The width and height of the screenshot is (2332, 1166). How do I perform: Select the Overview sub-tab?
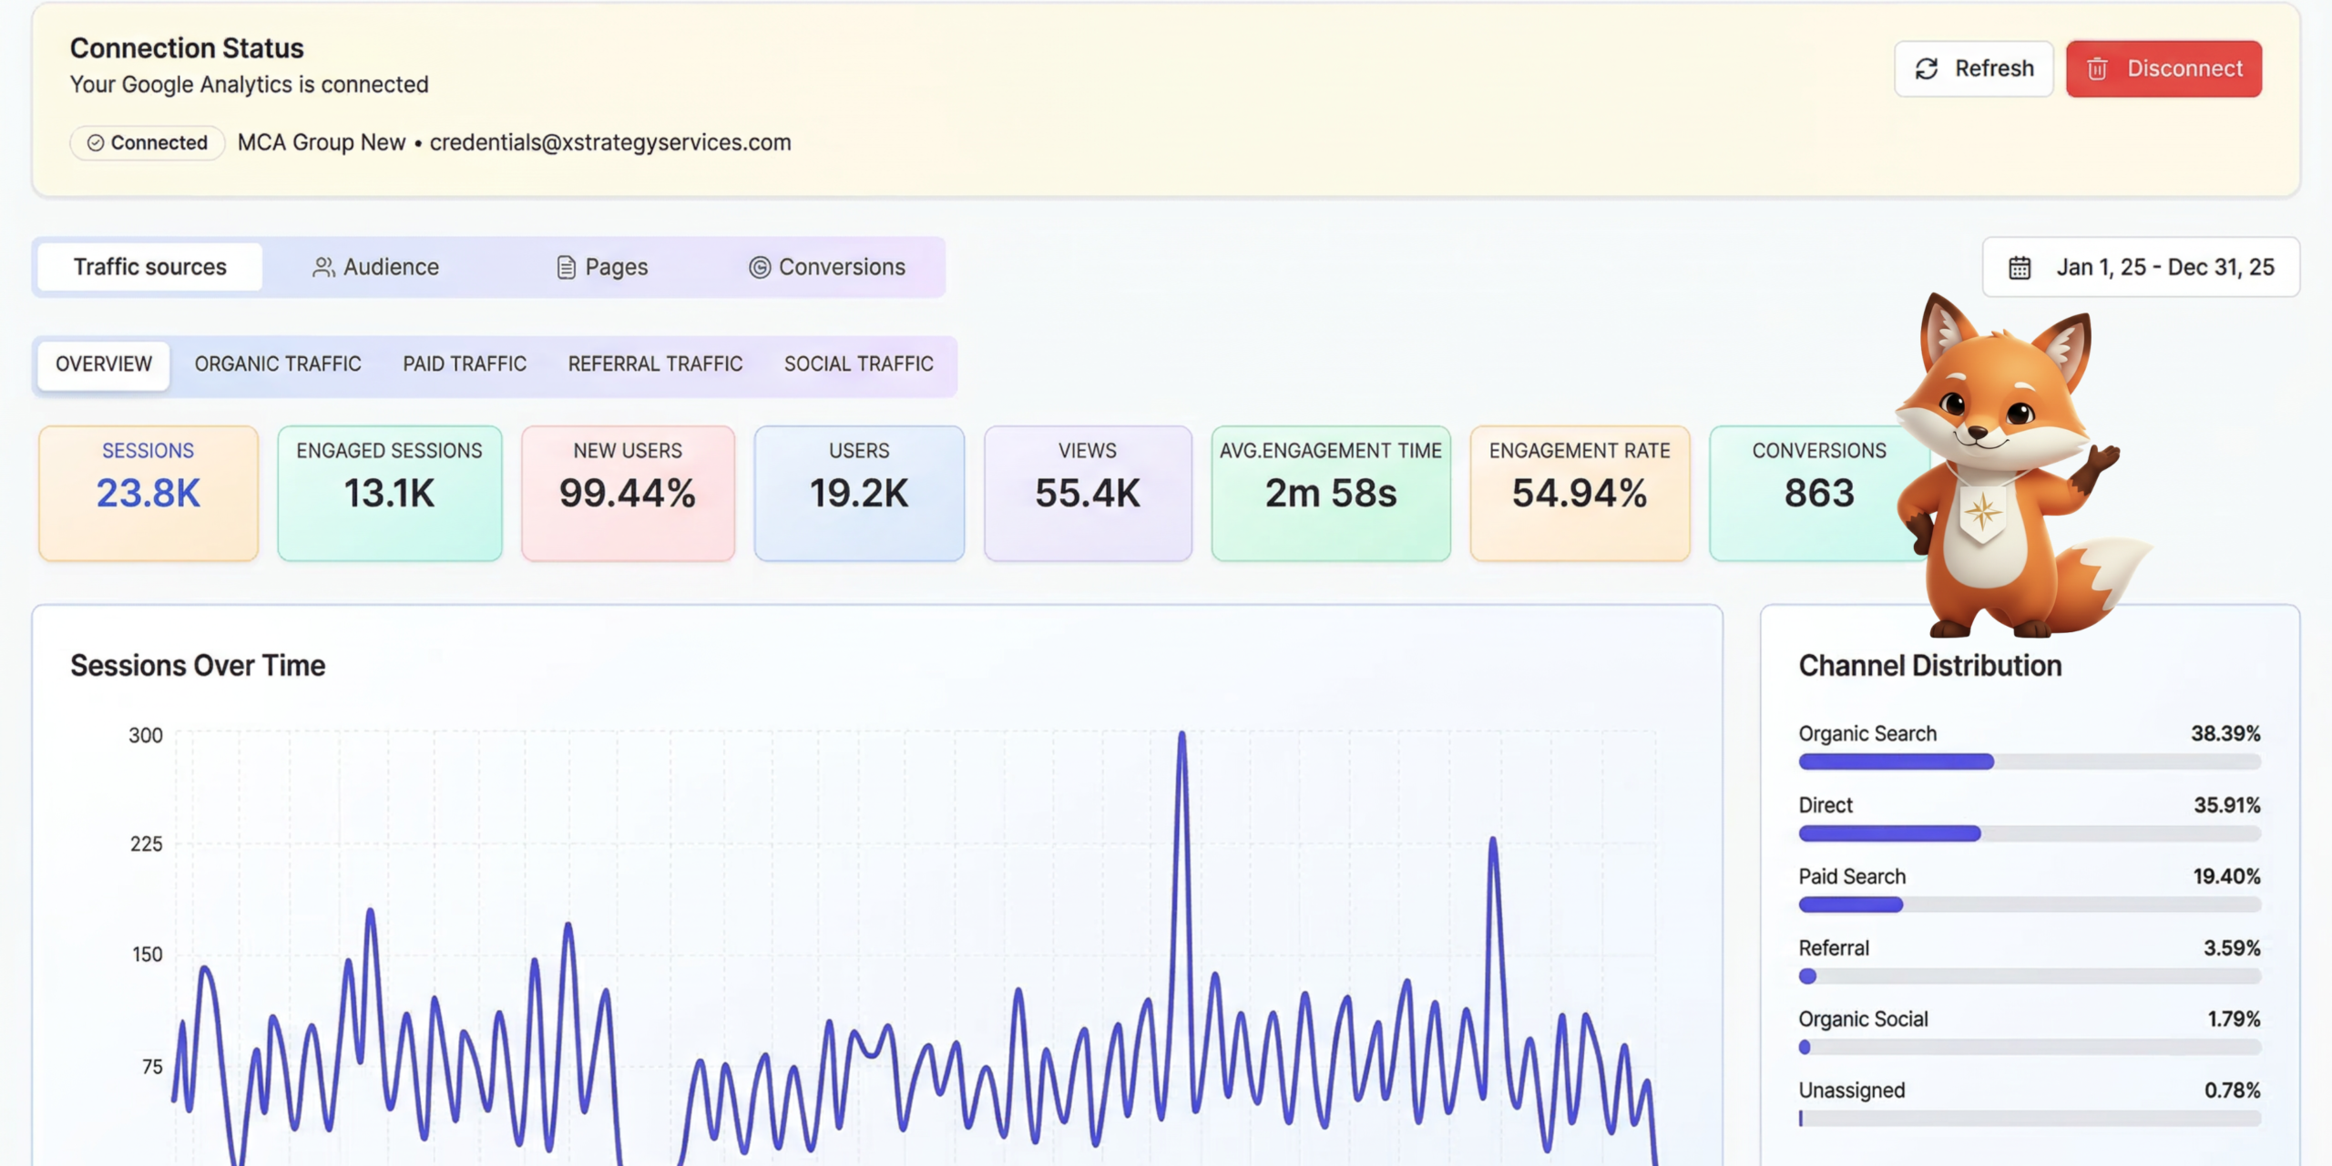104,364
